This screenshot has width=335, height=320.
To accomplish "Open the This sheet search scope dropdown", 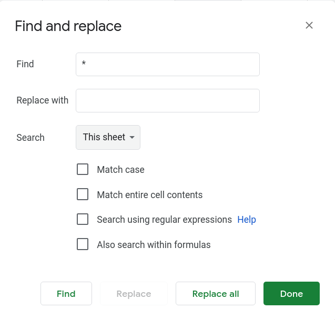I will click(108, 137).
